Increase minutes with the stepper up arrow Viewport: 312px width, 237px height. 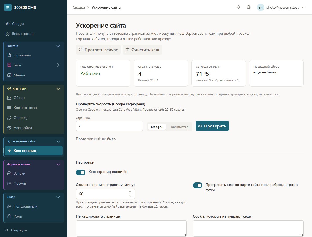(x=130, y=191)
